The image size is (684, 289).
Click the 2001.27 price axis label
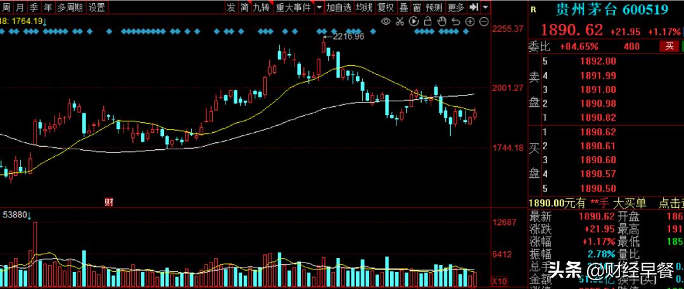(507, 88)
